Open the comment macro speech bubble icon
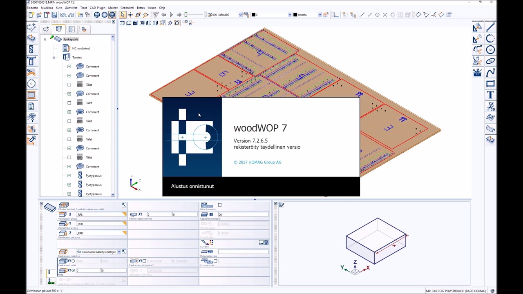 coord(31,118)
